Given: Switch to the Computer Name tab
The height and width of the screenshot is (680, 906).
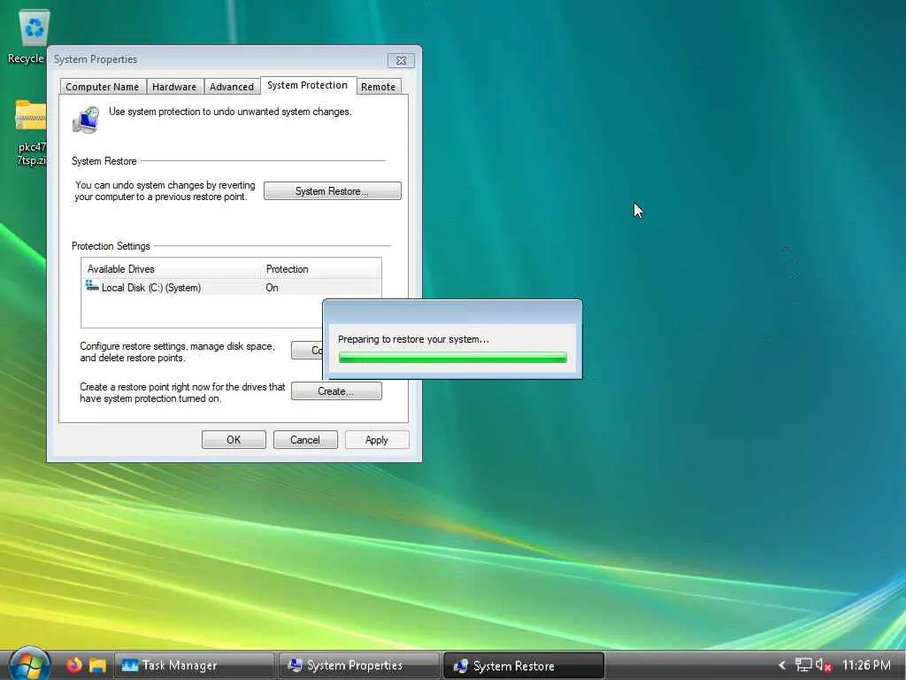Looking at the screenshot, I should click(x=103, y=87).
